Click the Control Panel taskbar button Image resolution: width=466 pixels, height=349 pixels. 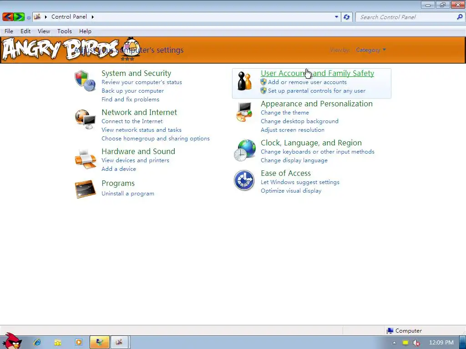click(120, 342)
